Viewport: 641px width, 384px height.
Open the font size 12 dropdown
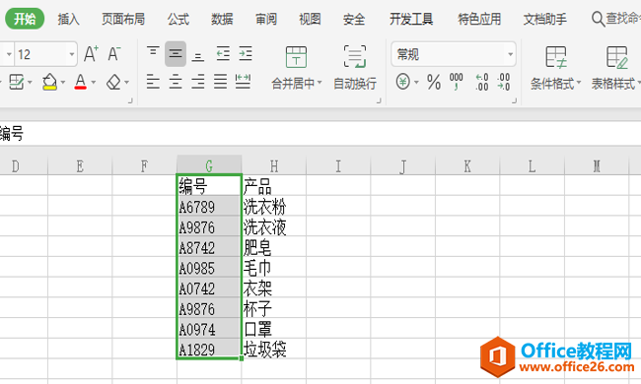tap(72, 54)
